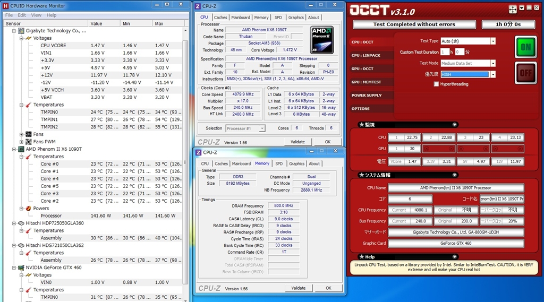Click the Gigabyte motherboard icon in sensor tree
This screenshot has width=544, height=302.
click(21, 31)
